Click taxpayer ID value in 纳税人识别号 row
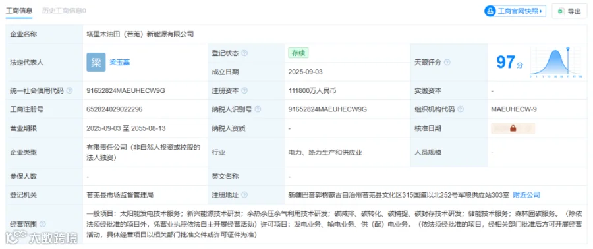The width and height of the screenshot is (593, 249). coord(327,109)
